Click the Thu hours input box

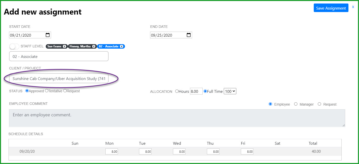(x=213, y=151)
